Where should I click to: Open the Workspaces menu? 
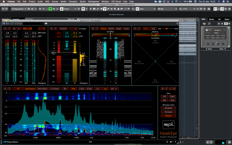pos(93,1)
